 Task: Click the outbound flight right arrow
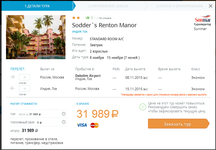13,77
